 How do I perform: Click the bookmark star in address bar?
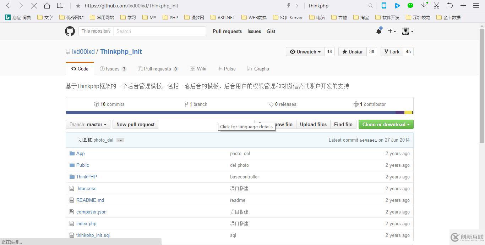[x=78, y=6]
